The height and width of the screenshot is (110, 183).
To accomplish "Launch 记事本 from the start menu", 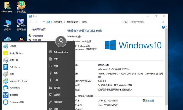I will 24,46.
